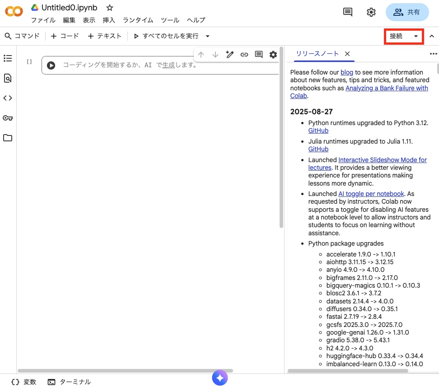Image resolution: width=439 pixels, height=387 pixels.
Task: Open the ランタイム menu
Action: click(x=138, y=20)
